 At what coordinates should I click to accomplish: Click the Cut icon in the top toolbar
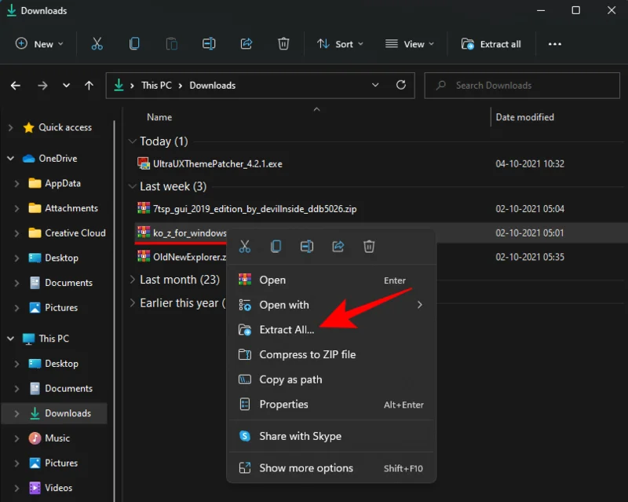[x=97, y=44]
